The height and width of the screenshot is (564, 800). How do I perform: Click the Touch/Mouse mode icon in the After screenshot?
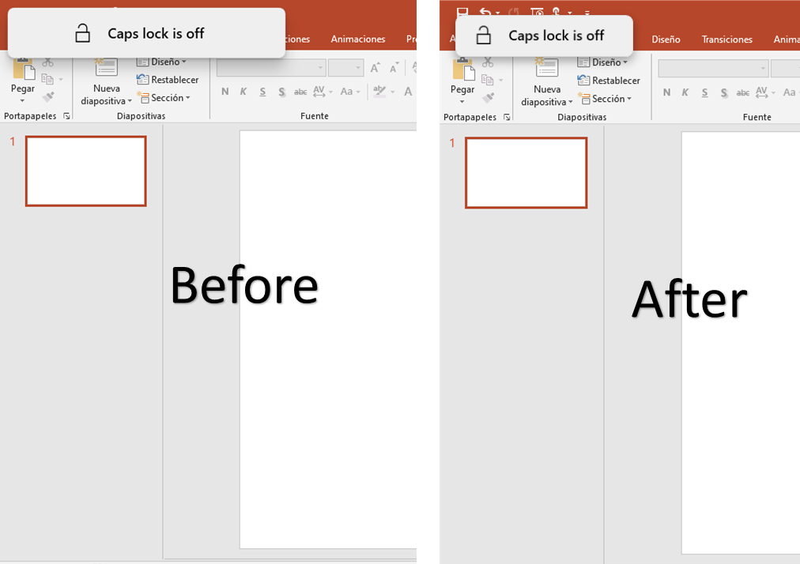click(x=556, y=12)
